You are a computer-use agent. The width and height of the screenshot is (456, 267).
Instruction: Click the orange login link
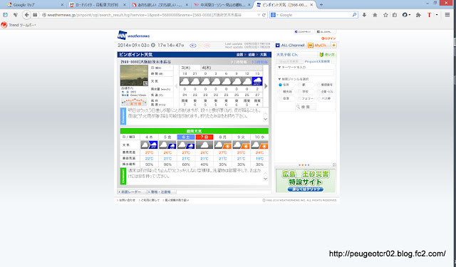click(328, 38)
